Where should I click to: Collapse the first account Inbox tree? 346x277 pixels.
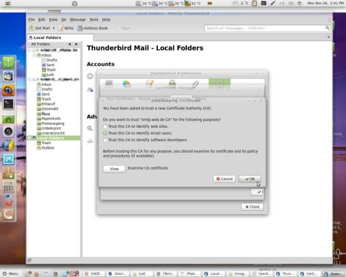click(34, 55)
